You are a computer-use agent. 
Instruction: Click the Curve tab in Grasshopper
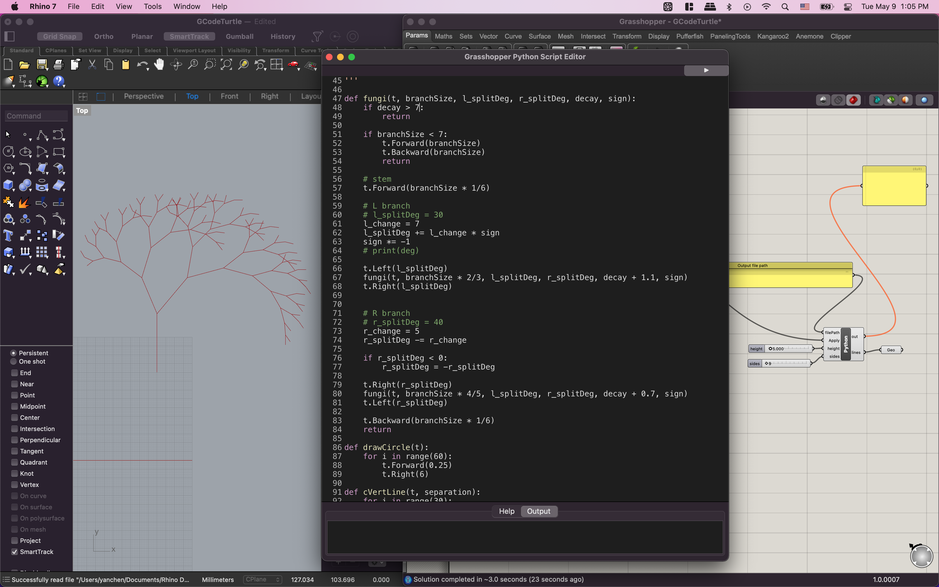513,36
